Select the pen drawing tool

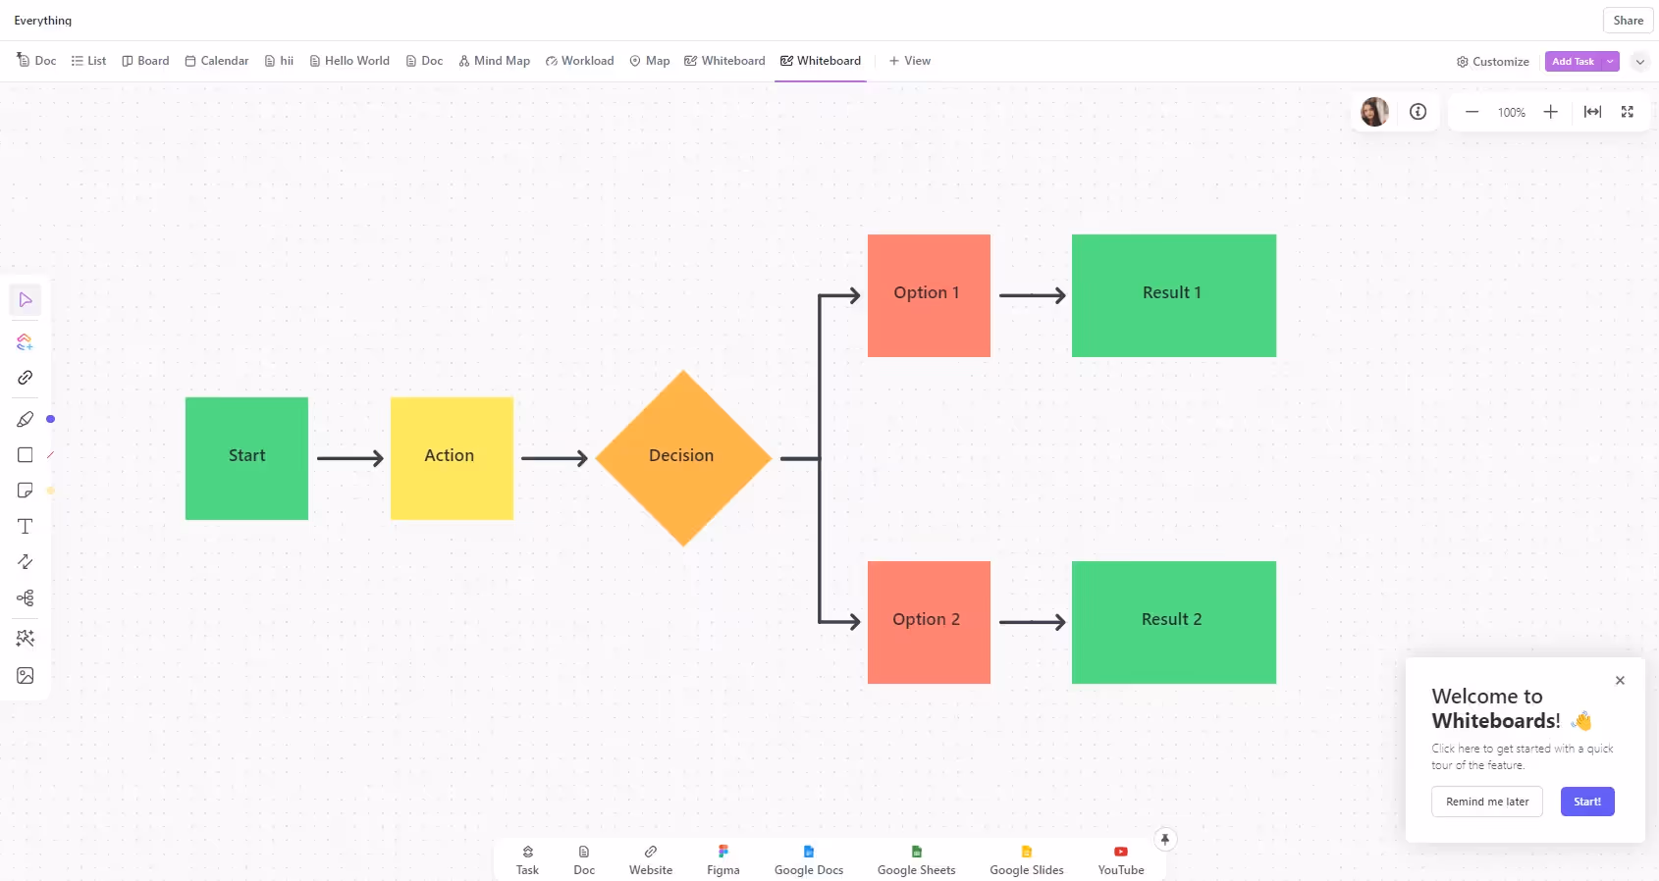coord(26,420)
